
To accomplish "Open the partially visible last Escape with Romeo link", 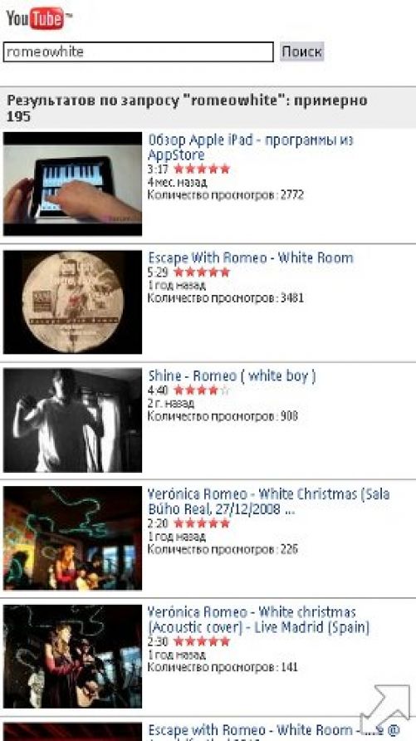I will (274, 730).
